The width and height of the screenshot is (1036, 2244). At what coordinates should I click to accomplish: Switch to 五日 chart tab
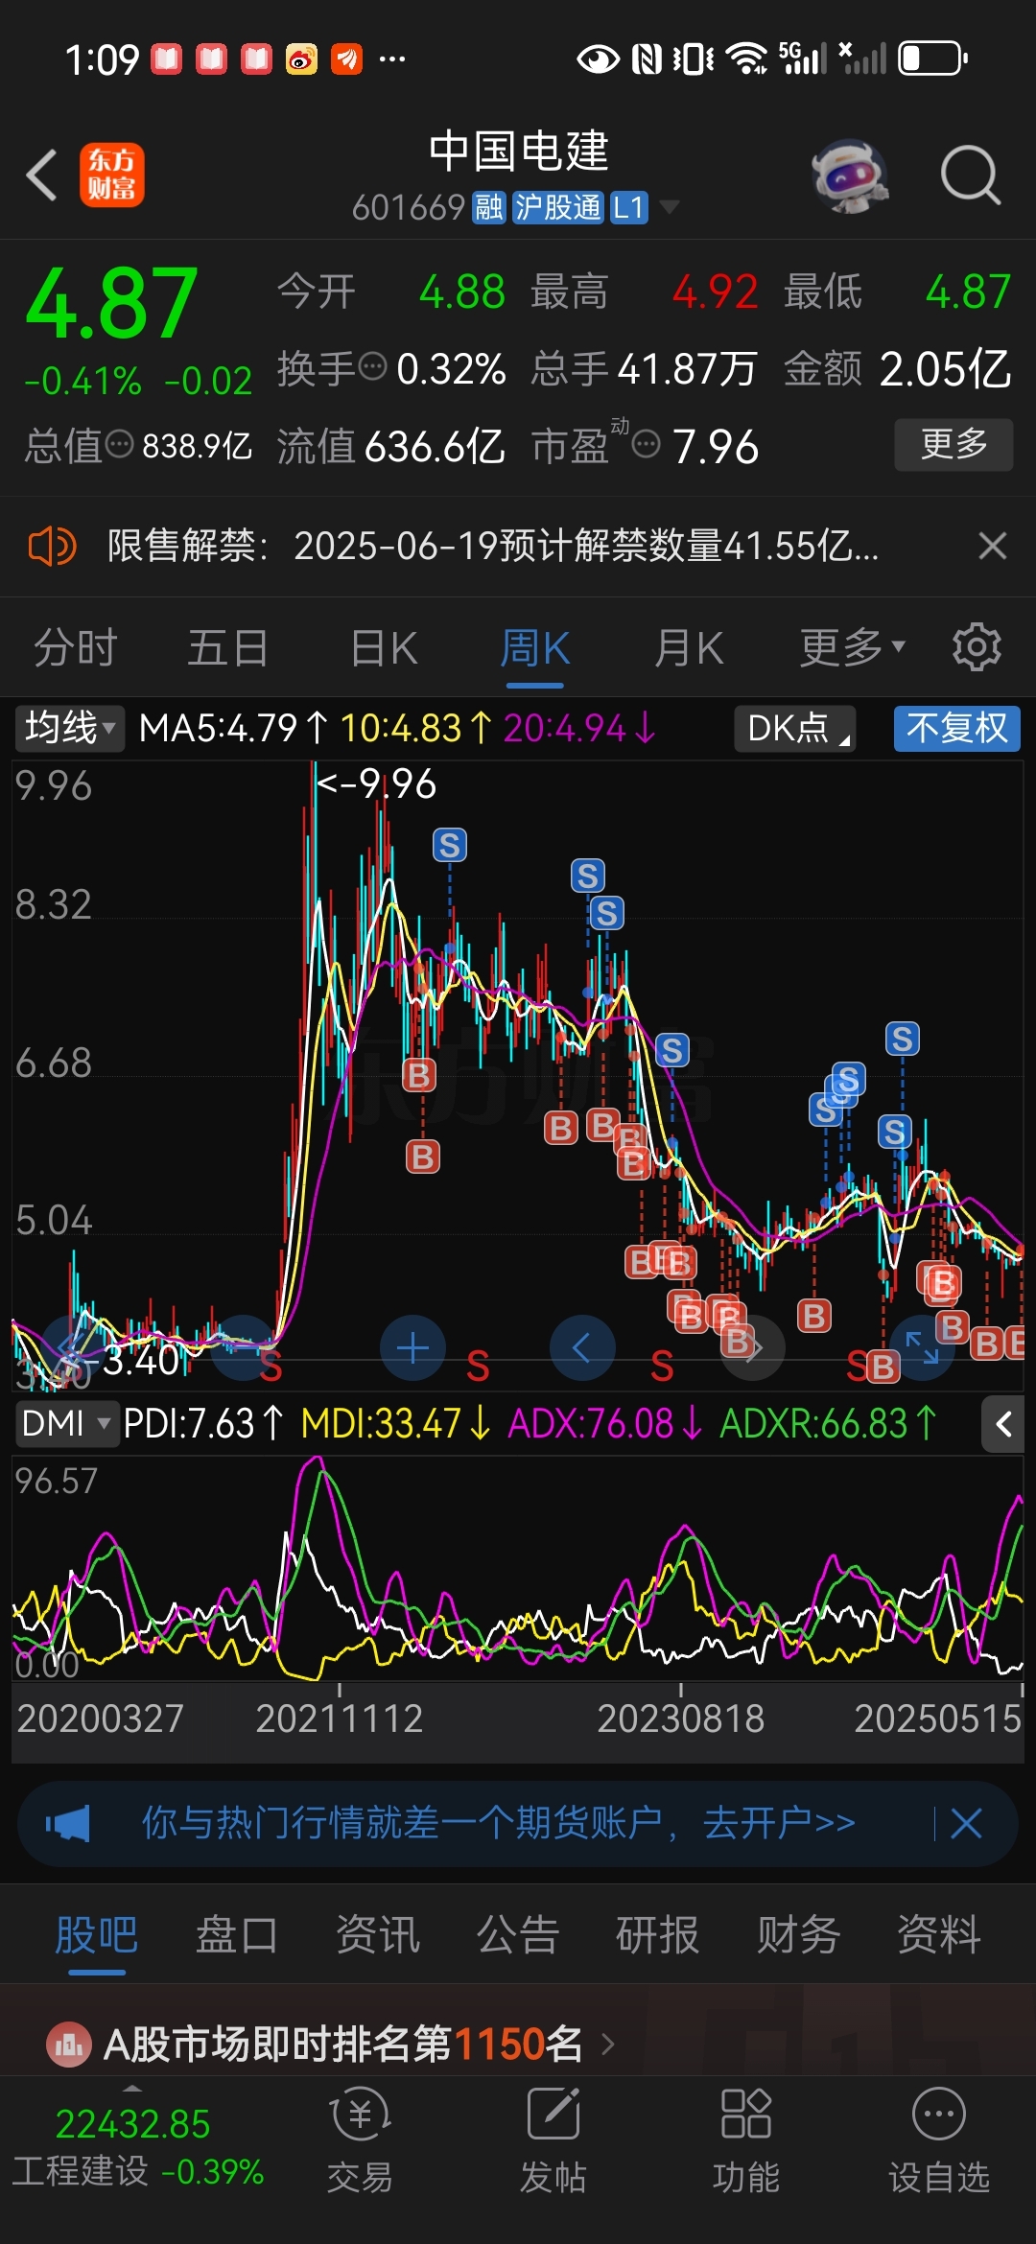click(227, 648)
